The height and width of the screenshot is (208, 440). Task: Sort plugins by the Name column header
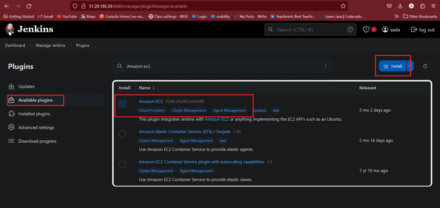pos(147,88)
